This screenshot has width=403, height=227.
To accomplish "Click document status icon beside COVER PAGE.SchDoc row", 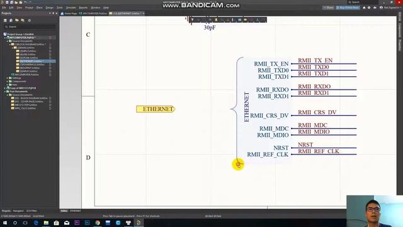I will 50,102.
